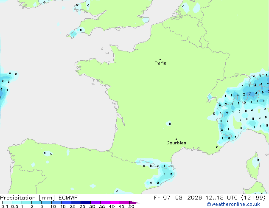Click the 'ECMWF' model label

[68, 198]
